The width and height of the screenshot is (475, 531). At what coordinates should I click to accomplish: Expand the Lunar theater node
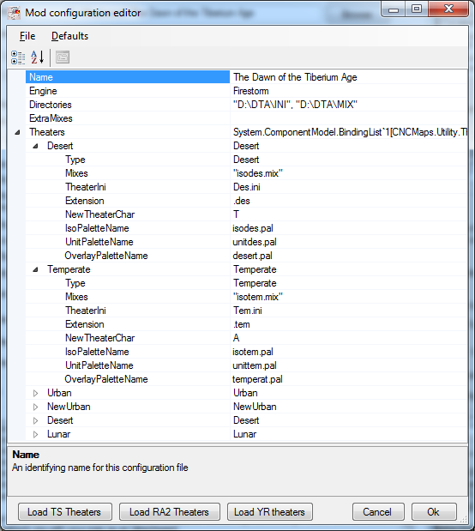35,434
